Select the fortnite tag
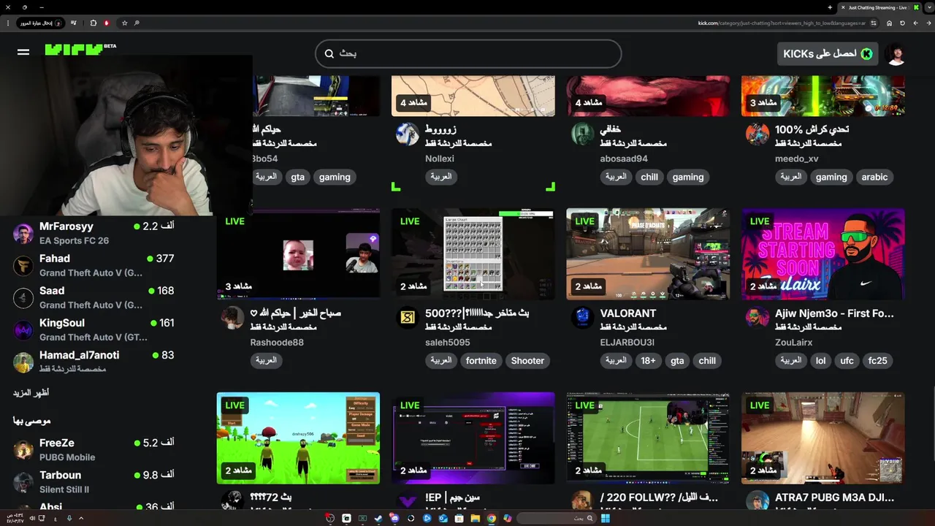Viewport: 935px width, 526px height. click(481, 360)
